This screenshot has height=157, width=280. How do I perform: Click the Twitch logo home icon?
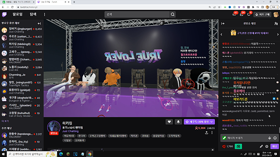[5, 14]
